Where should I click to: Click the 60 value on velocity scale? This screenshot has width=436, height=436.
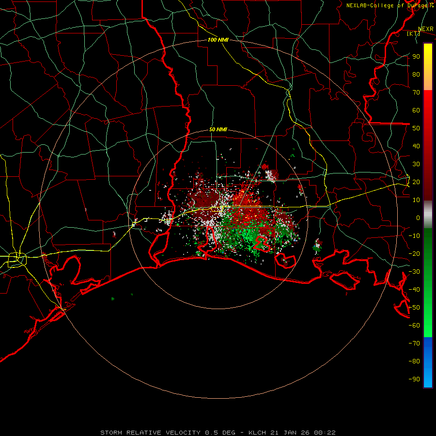click(x=416, y=110)
